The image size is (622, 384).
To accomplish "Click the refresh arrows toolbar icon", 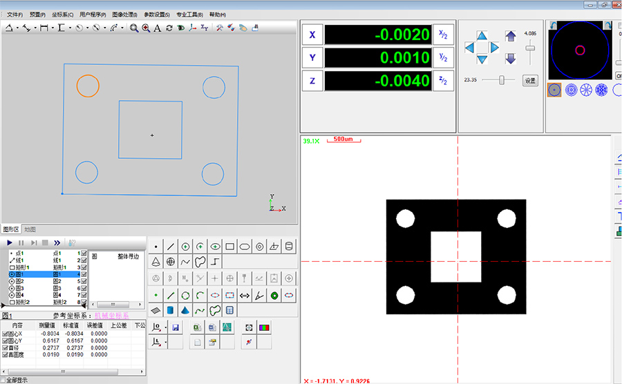I will (x=169, y=28).
